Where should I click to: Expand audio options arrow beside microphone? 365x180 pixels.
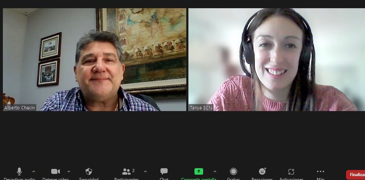click(x=34, y=171)
